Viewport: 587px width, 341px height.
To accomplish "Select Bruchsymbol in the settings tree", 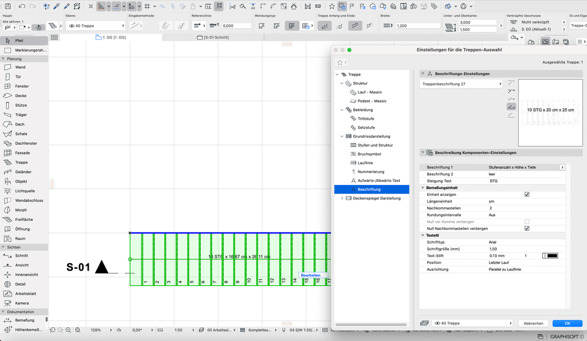I will tap(369, 154).
